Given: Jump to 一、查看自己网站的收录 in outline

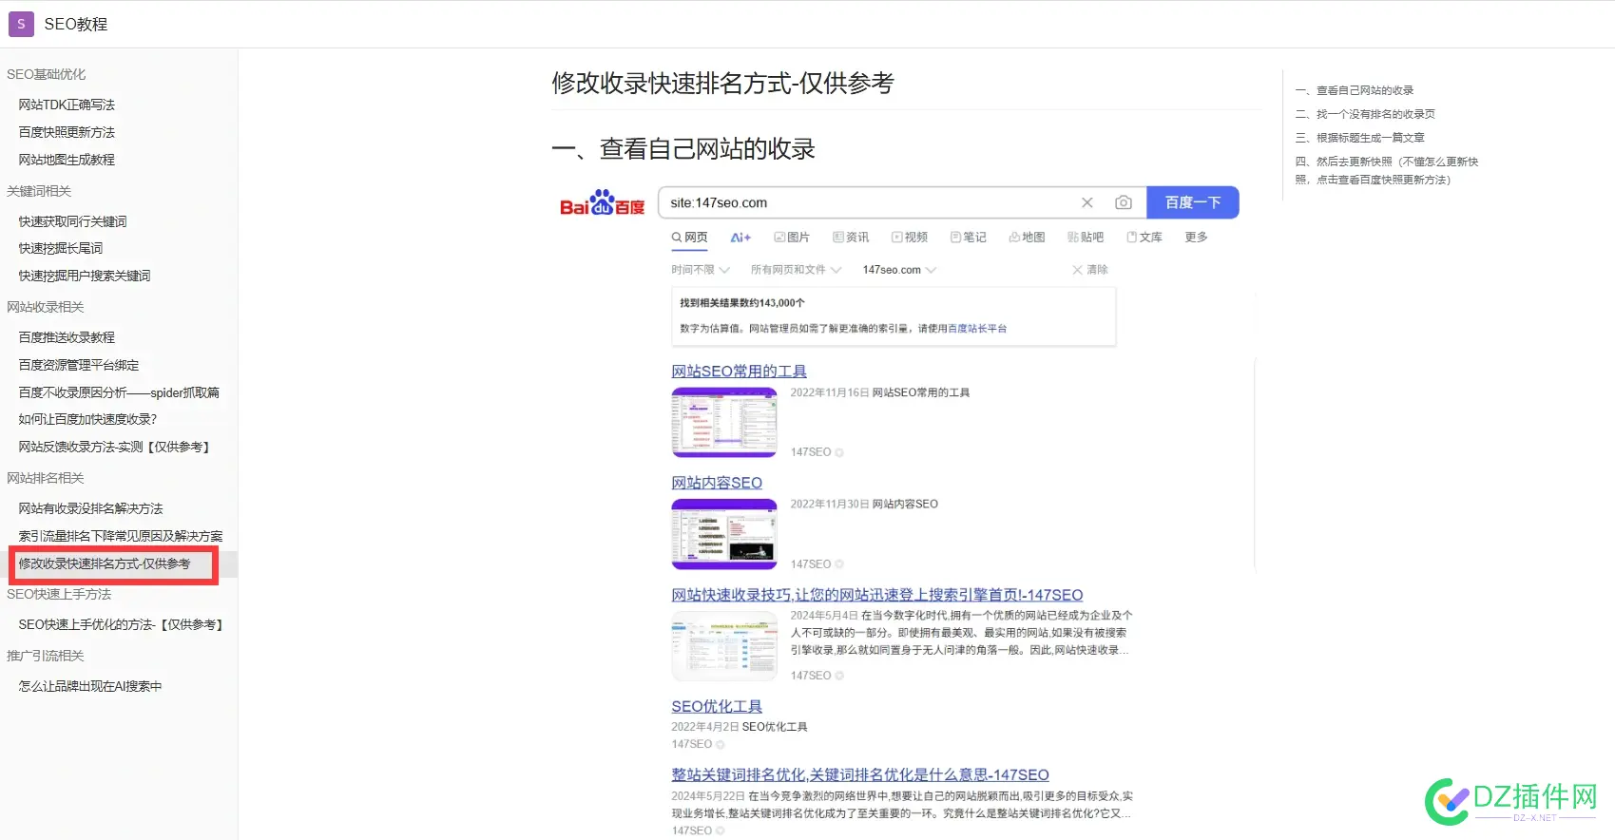Looking at the screenshot, I should click(x=1355, y=90).
